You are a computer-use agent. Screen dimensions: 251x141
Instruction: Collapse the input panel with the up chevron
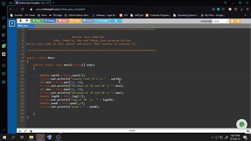coord(20,131)
